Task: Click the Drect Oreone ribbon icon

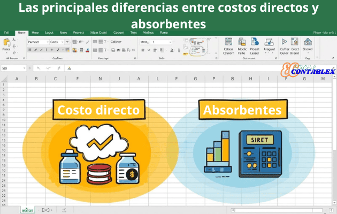Action: pos(295,43)
